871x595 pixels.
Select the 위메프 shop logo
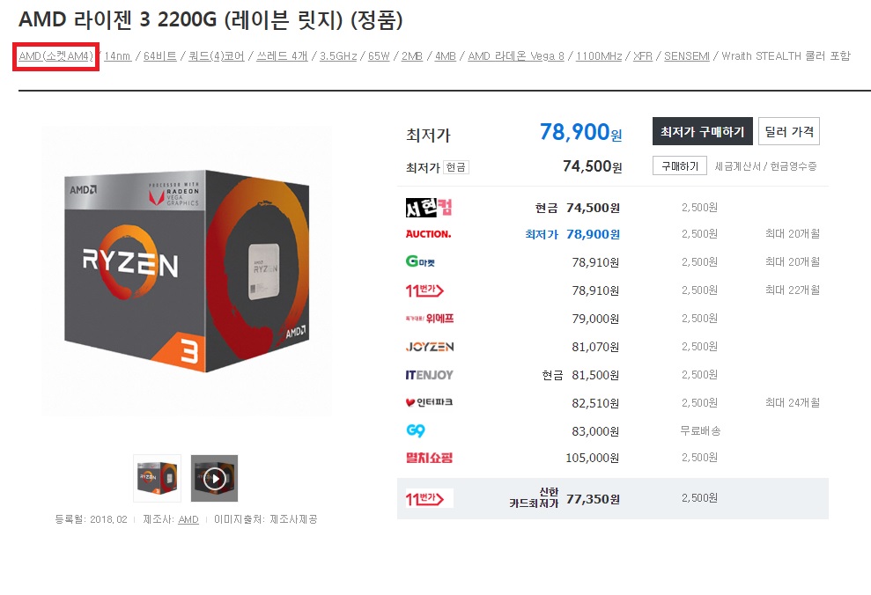pos(430,319)
